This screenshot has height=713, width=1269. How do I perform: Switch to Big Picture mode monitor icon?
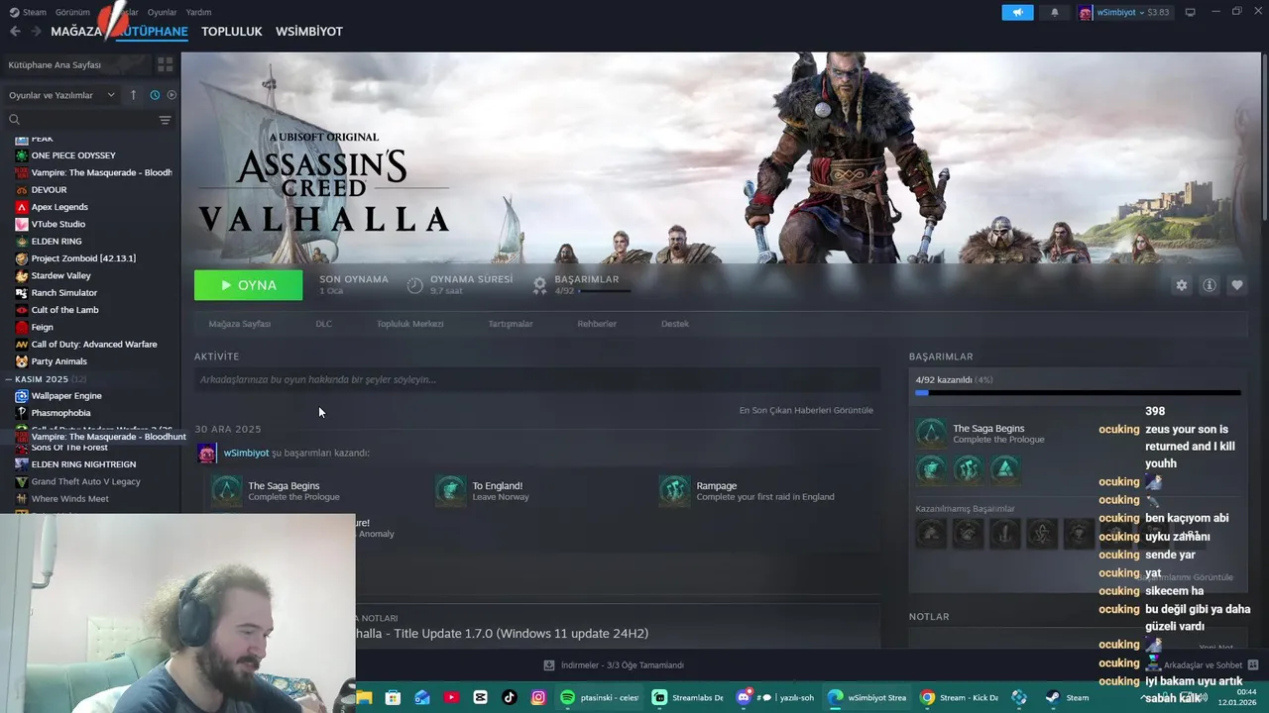[x=1191, y=13]
